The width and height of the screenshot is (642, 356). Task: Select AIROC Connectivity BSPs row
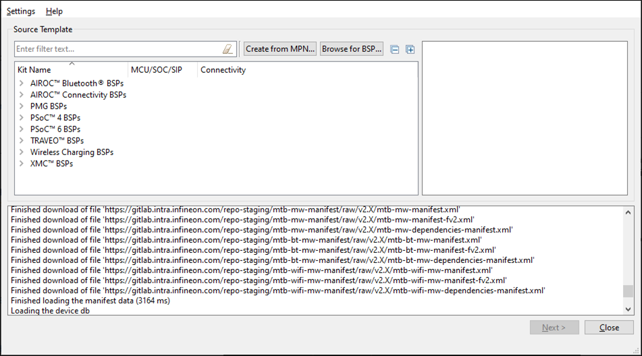click(x=78, y=94)
